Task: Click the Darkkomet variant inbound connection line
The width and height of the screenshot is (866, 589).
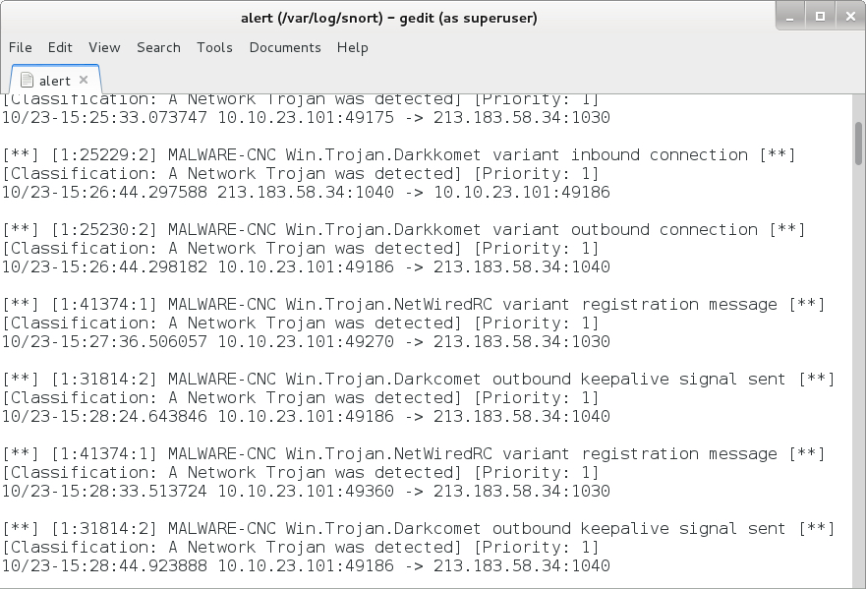Action: pyautogui.click(x=399, y=154)
